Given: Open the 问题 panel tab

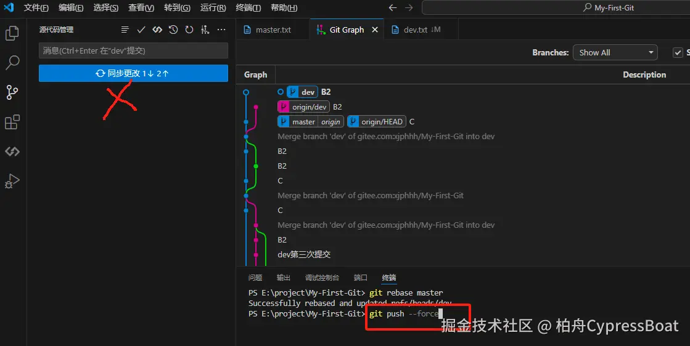Looking at the screenshot, I should tap(255, 278).
